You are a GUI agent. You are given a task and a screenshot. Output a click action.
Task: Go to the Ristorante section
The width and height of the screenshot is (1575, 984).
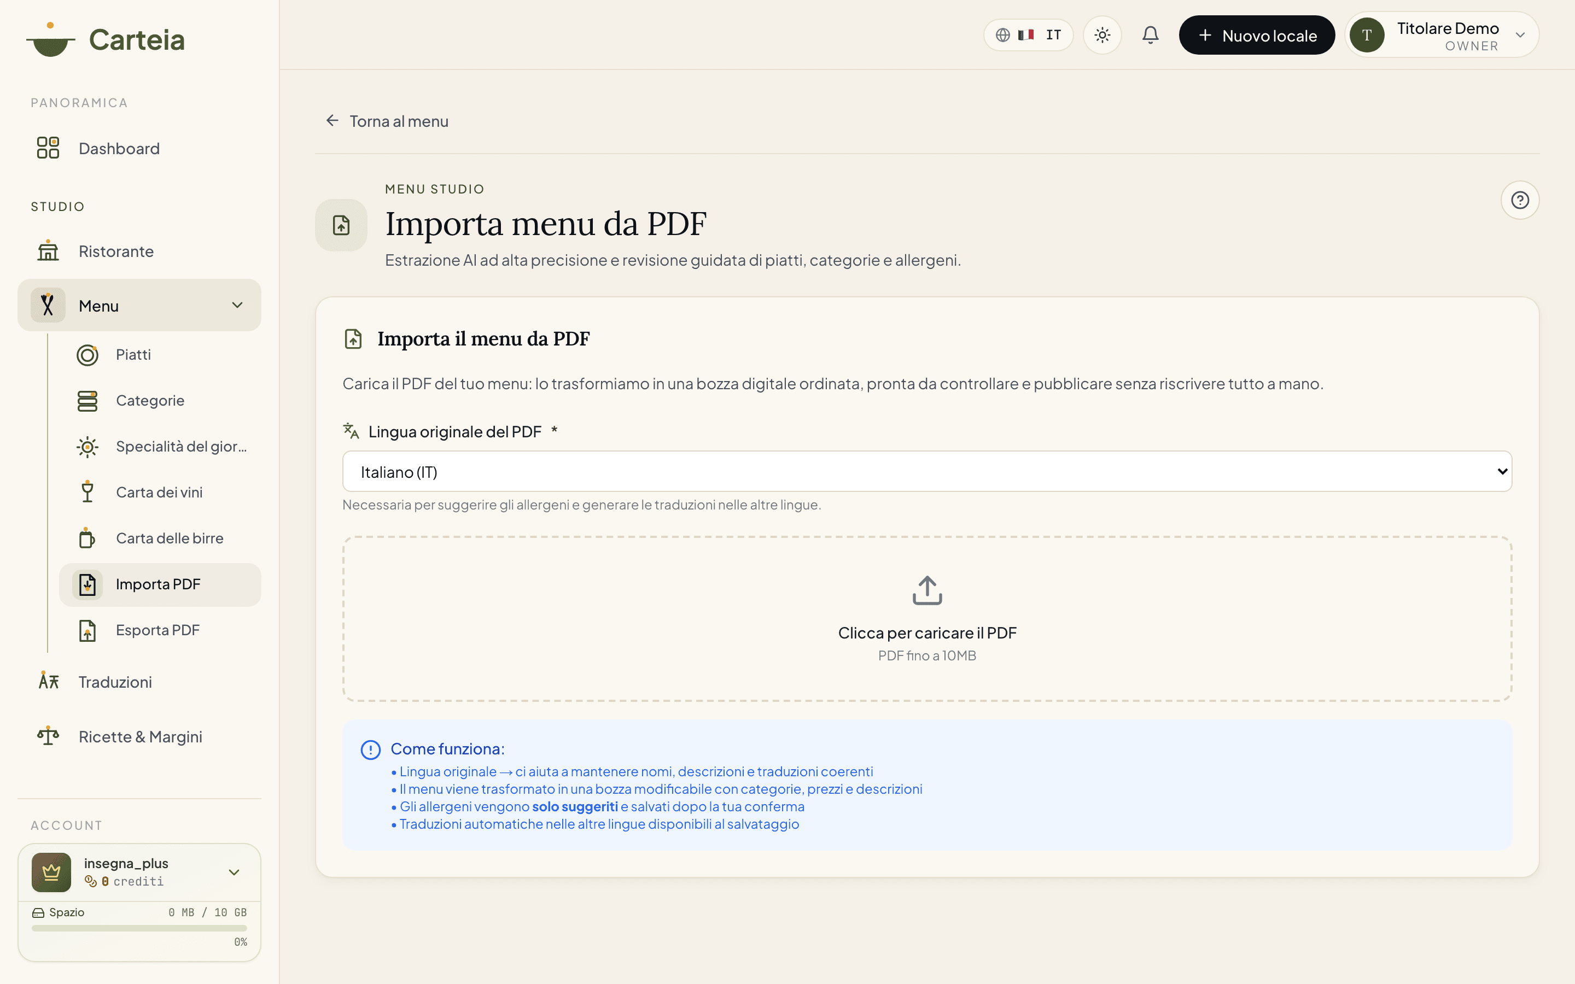[139, 250]
